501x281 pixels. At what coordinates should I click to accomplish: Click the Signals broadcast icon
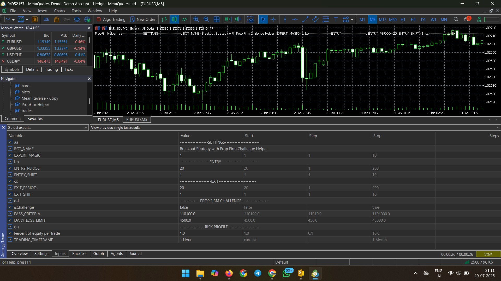pos(67,20)
